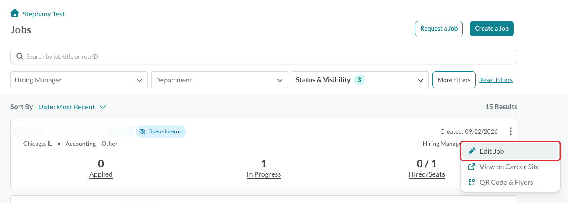Click the Reset Filters link

pyautogui.click(x=496, y=80)
